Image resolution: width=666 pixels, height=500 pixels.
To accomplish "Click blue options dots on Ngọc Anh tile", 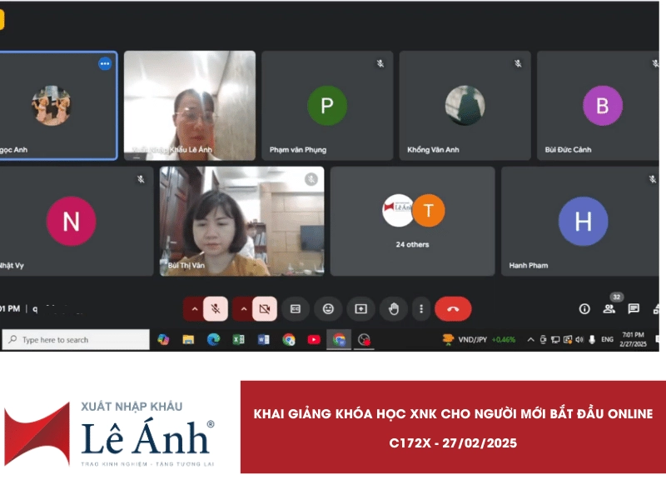I will click(x=105, y=63).
